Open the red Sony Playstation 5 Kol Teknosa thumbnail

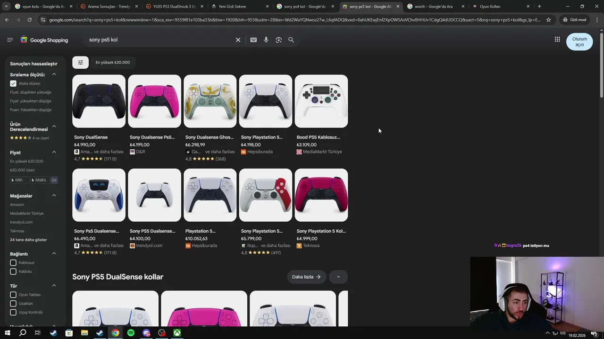321,195
